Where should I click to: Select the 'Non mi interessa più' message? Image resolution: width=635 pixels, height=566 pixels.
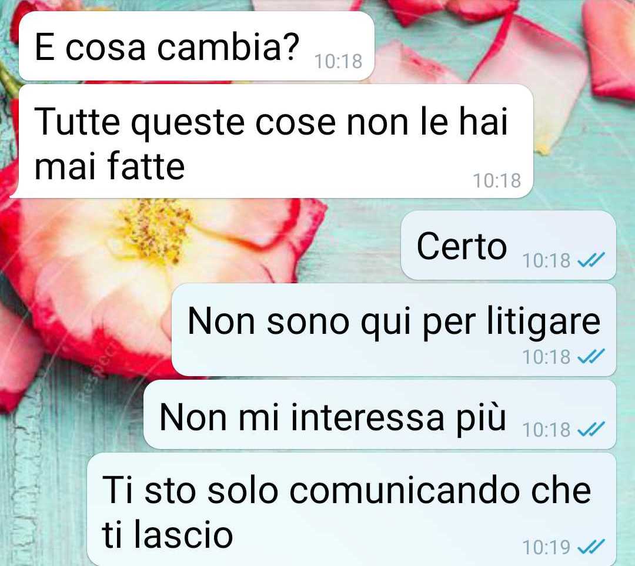point(380,414)
